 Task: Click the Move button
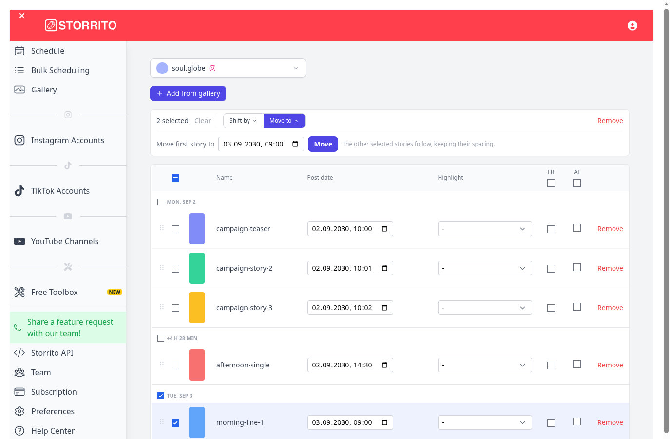pos(323,144)
